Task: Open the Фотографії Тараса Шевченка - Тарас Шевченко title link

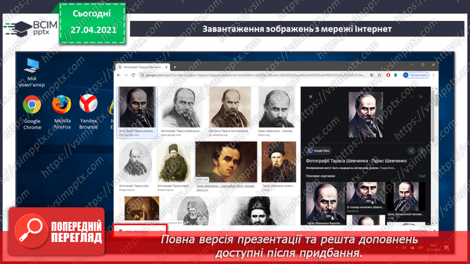Action: [356, 161]
